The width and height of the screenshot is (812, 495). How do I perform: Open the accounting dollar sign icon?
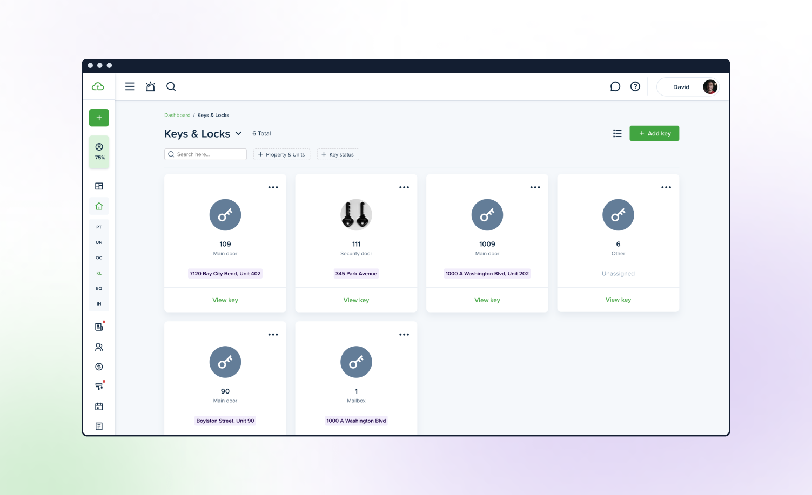99,367
